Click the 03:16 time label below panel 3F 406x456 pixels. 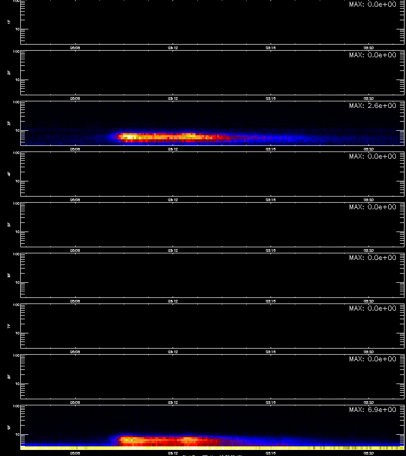click(270, 149)
